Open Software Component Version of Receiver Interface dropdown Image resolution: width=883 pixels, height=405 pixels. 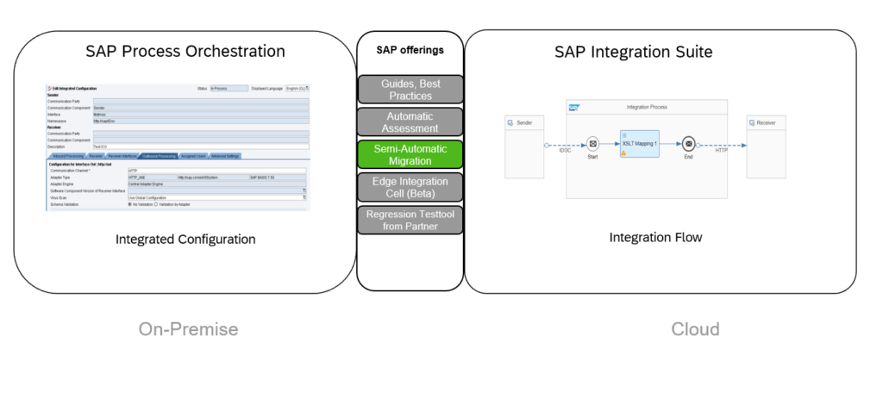pyautogui.click(x=304, y=190)
